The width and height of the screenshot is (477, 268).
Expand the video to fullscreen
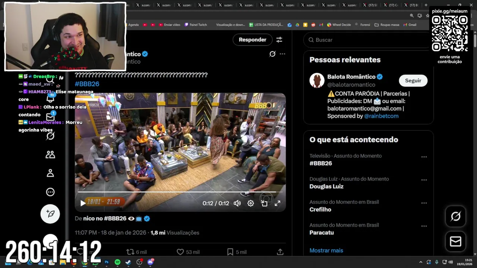tap(278, 203)
